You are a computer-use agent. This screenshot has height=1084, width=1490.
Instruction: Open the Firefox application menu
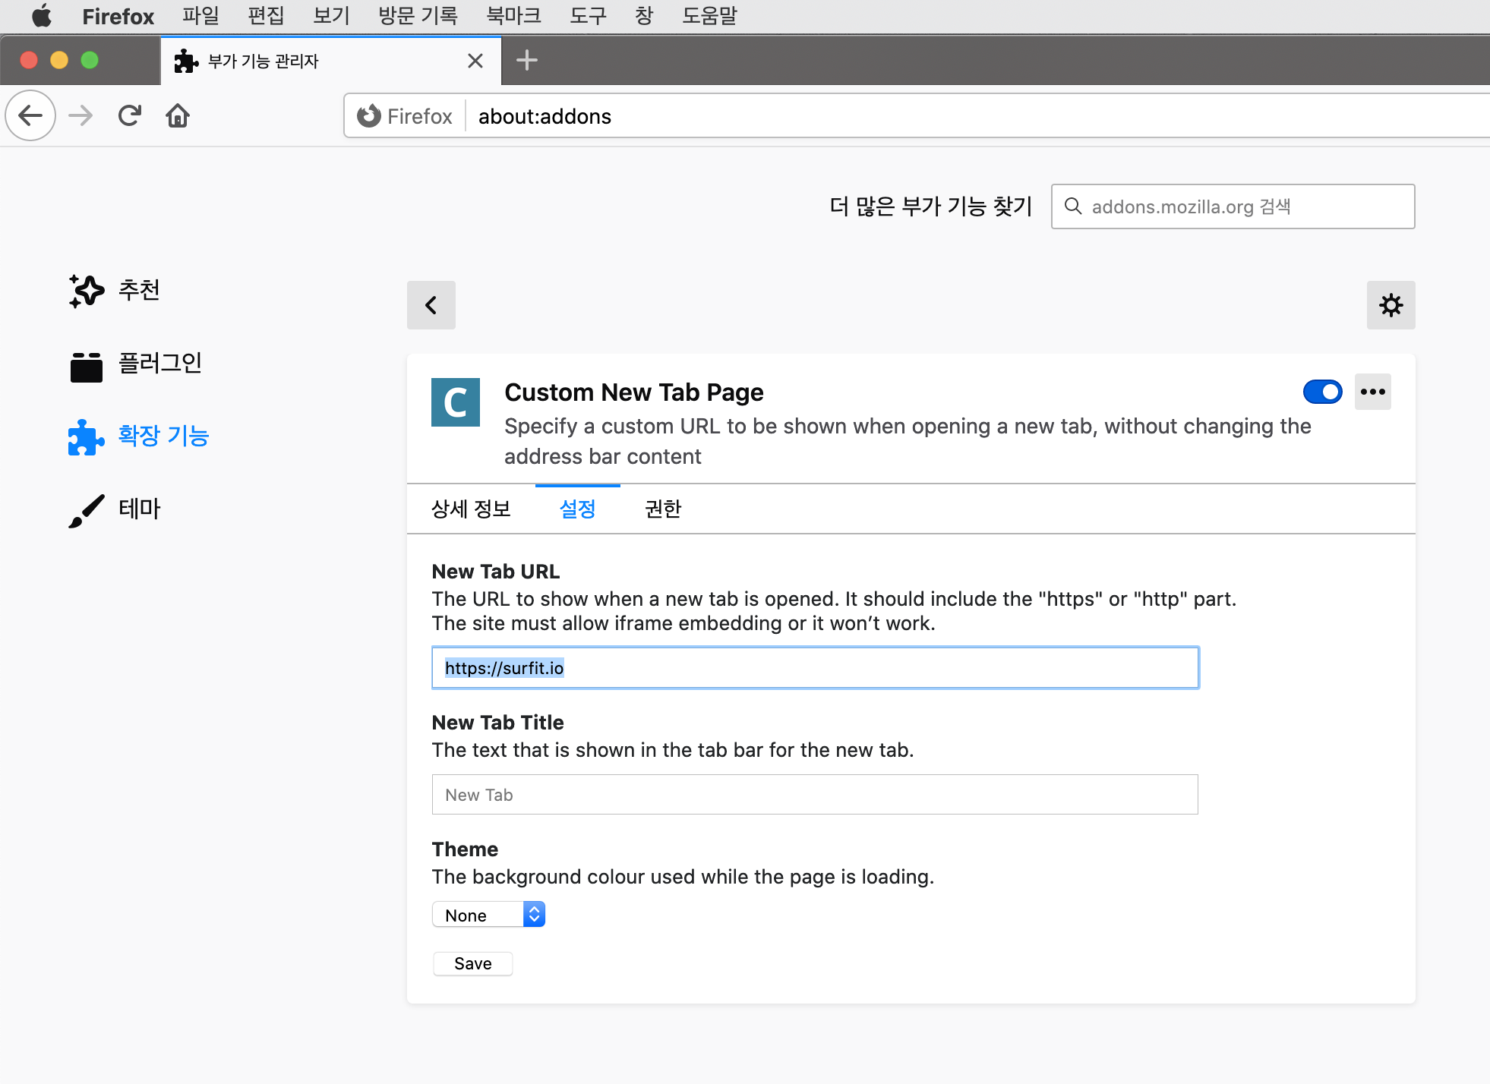[118, 16]
